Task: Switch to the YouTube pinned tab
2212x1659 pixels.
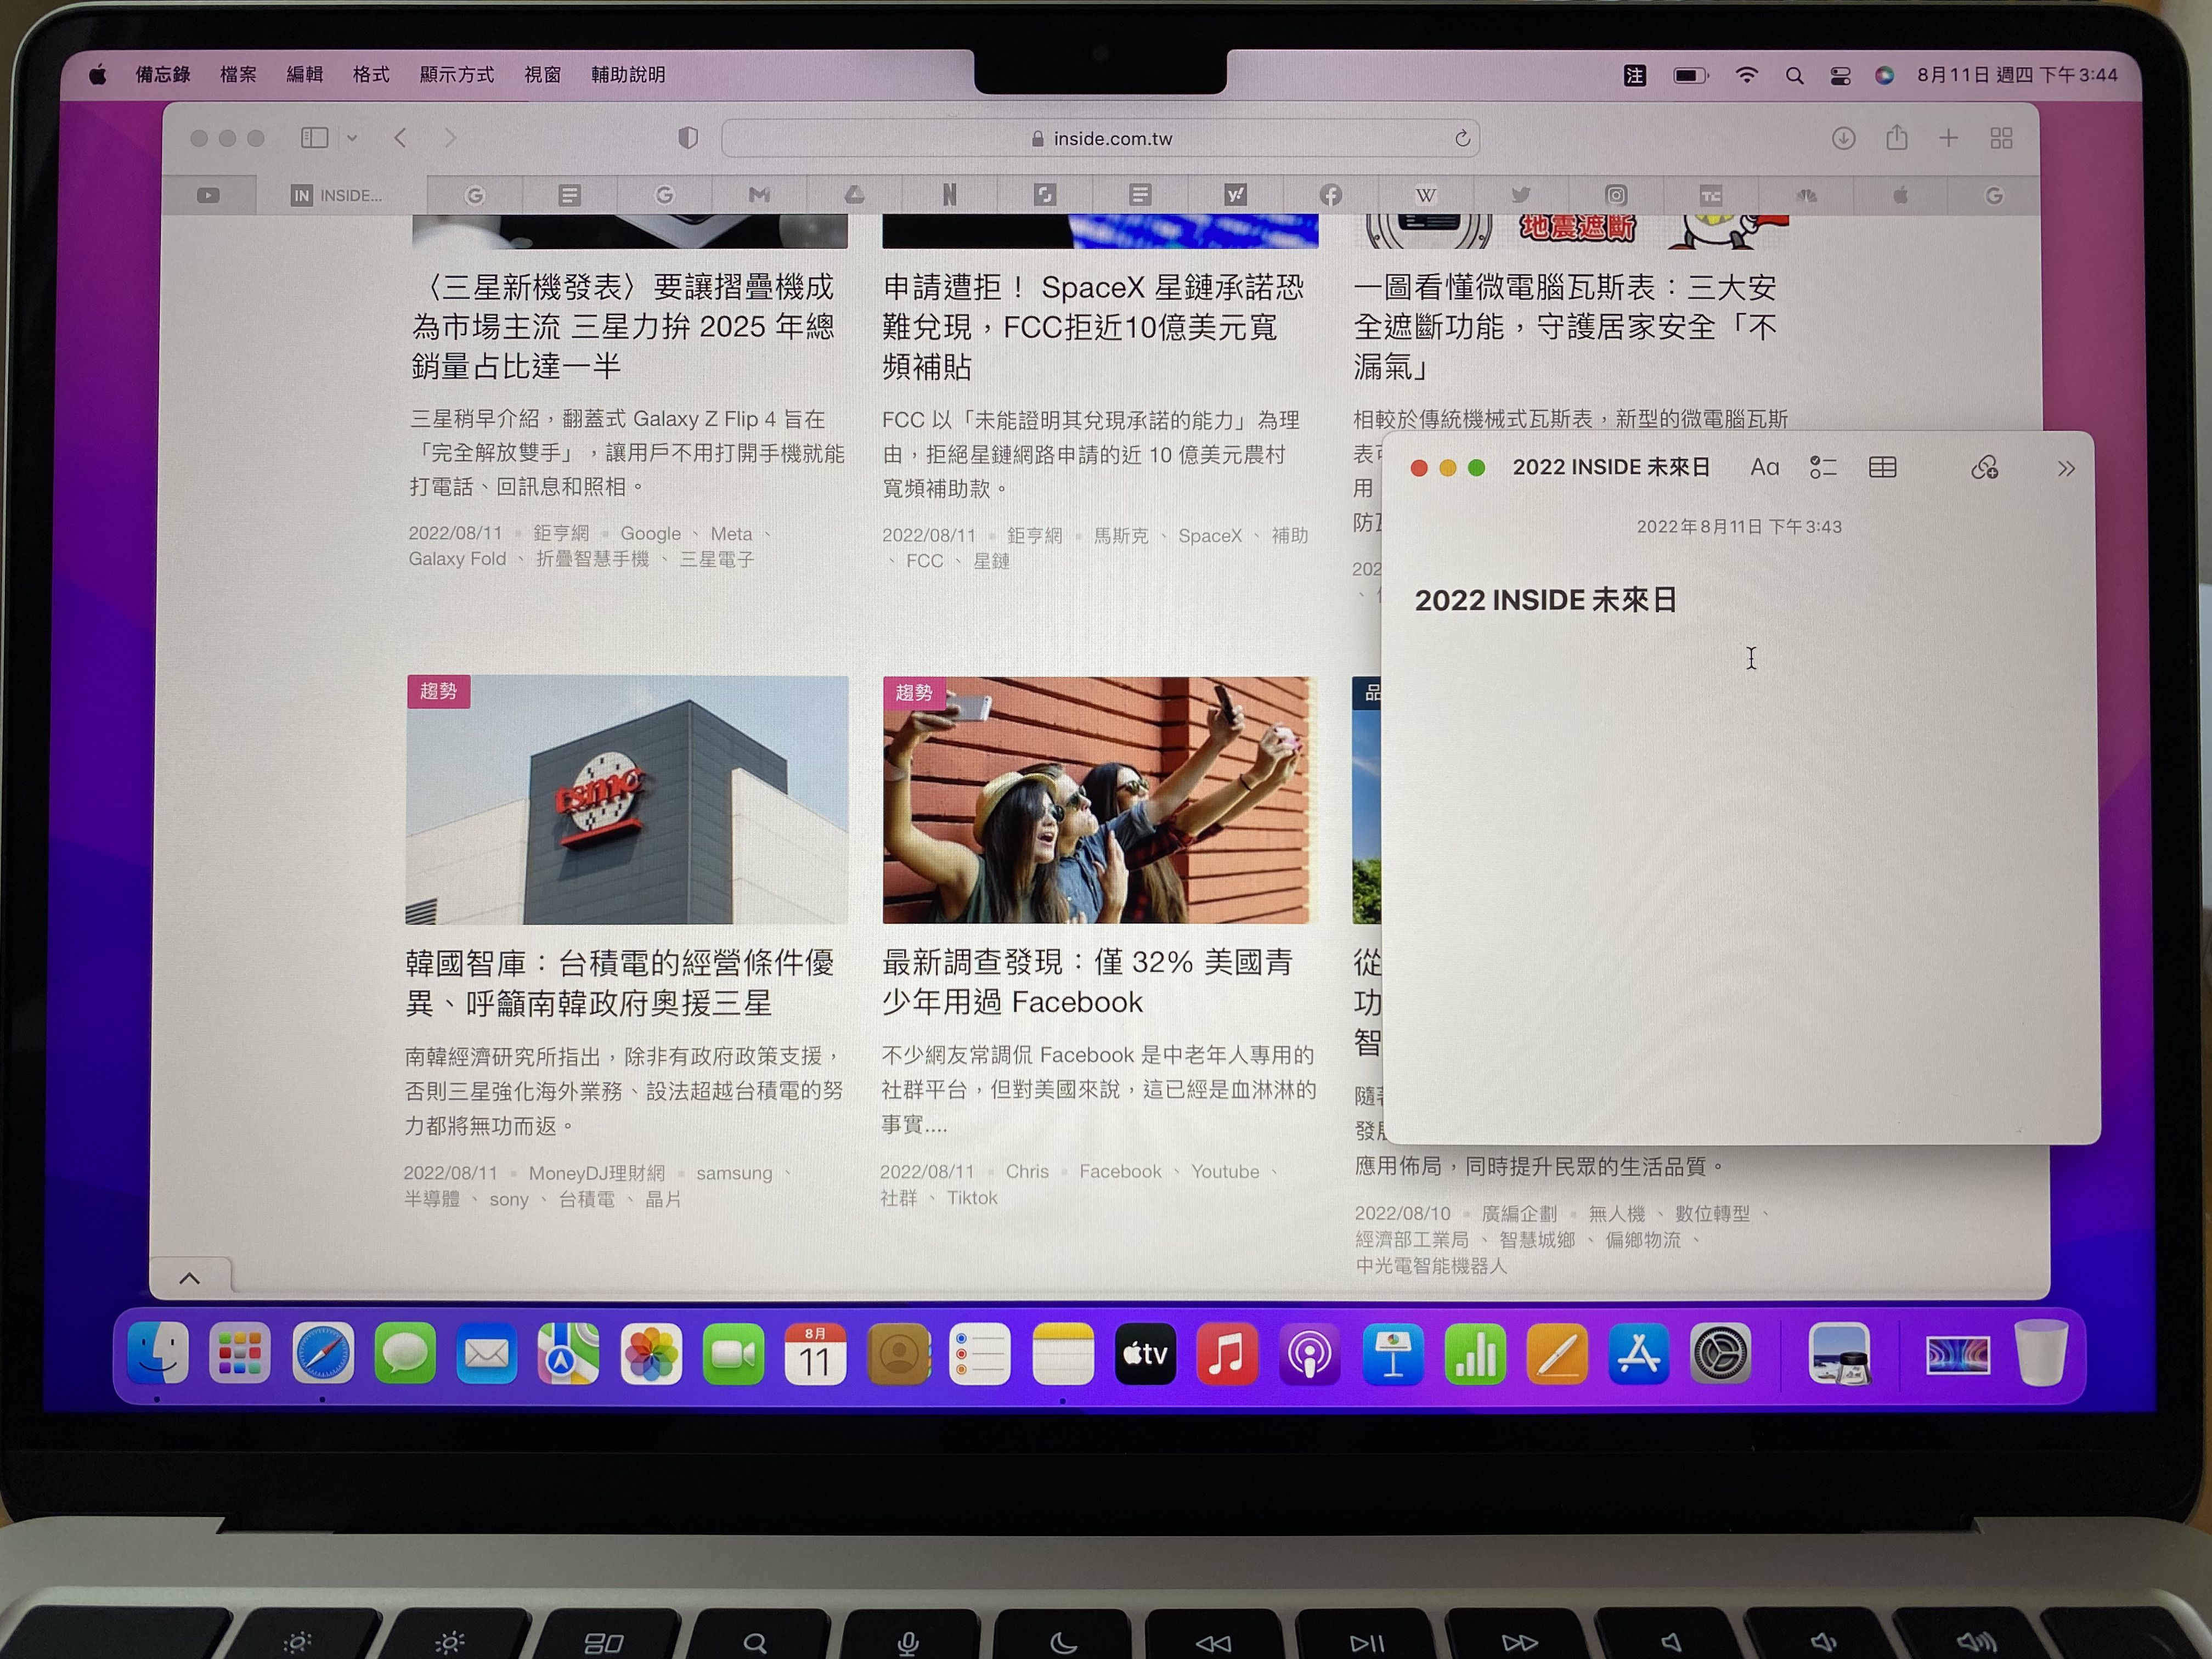Action: (x=208, y=196)
